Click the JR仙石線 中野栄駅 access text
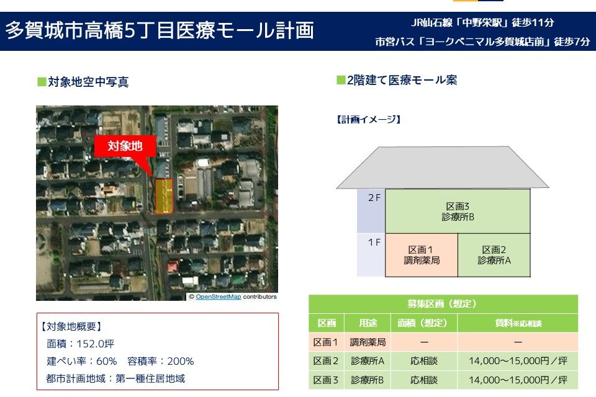Image resolution: width=596 pixels, height=397 pixels. click(482, 23)
